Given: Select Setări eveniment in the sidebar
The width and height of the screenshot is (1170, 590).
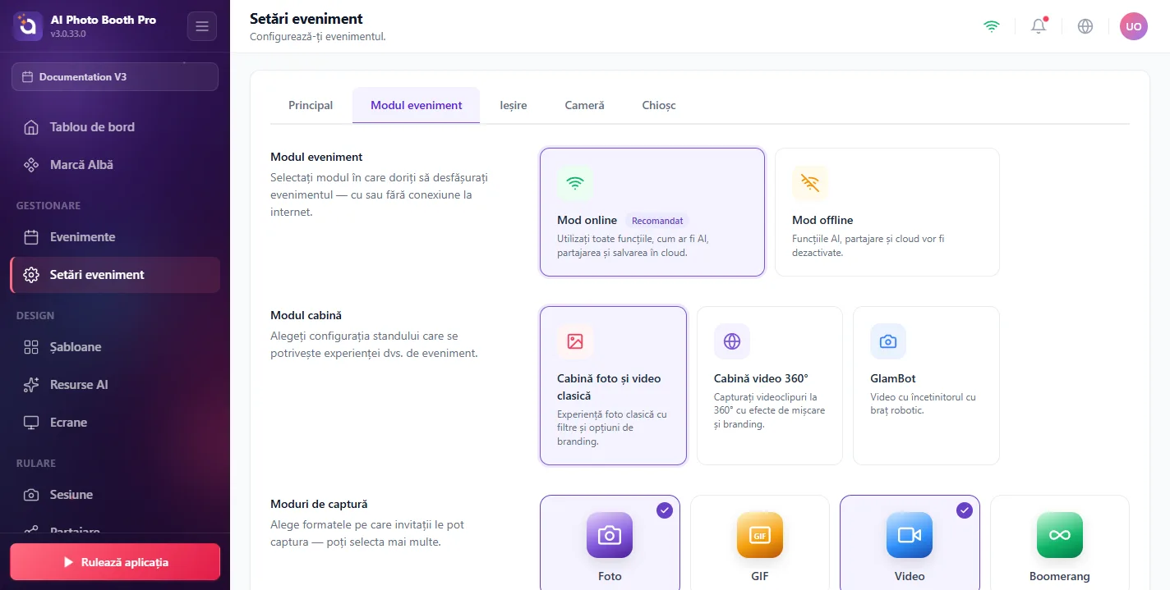Looking at the screenshot, I should click(x=115, y=275).
